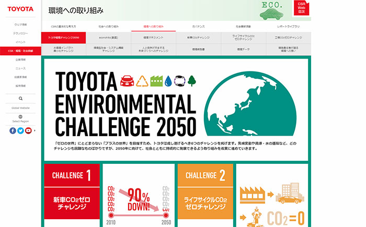Open 開発責任者が語る環境への想い item
Viewport: 366px width, 227px height.
[288, 49]
